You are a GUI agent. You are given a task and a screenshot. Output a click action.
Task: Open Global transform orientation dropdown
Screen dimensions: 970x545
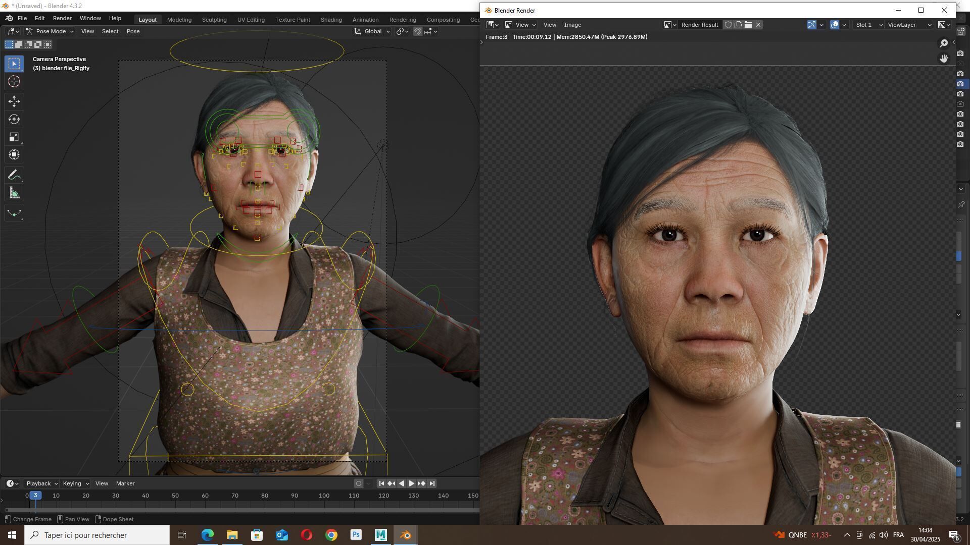point(372,31)
